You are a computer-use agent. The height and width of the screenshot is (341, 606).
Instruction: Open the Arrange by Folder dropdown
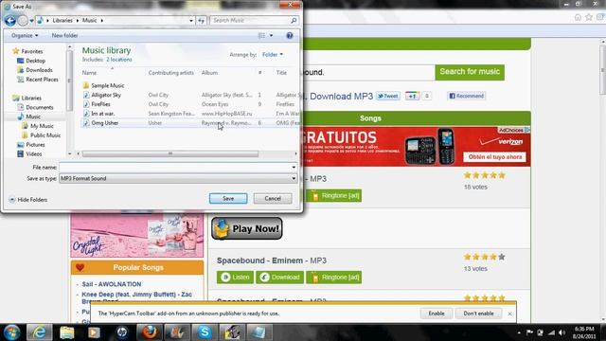tap(273, 55)
